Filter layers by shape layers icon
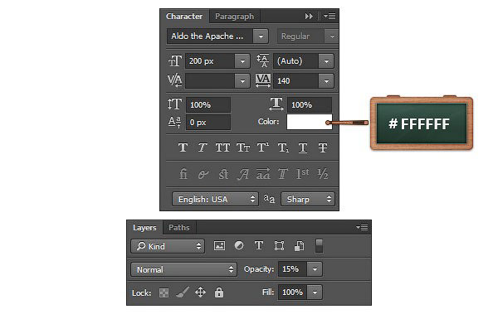The image size is (498, 314). 279,246
